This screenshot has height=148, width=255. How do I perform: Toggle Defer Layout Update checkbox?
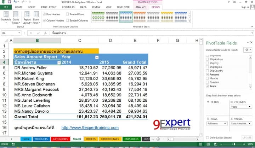pyautogui.click(x=208, y=137)
